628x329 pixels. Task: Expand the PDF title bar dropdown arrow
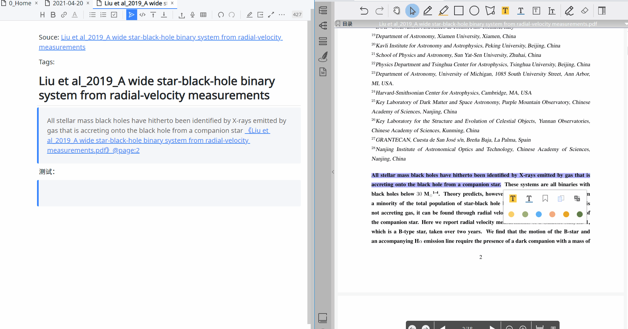(x=626, y=24)
